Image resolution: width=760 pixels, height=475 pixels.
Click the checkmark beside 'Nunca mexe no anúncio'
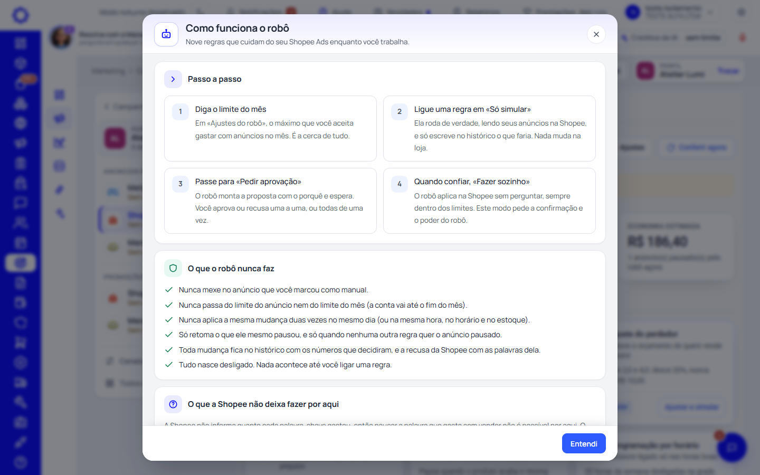point(169,290)
